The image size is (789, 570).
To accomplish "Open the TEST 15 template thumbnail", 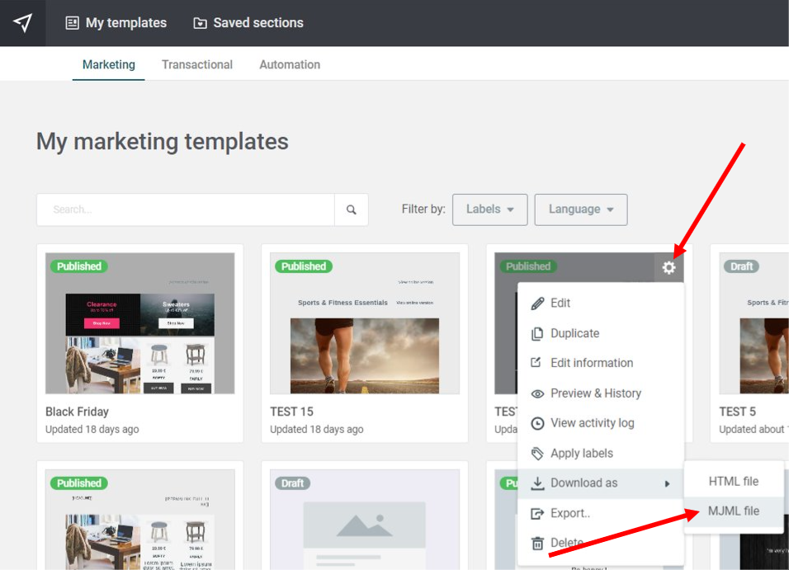I will [365, 323].
